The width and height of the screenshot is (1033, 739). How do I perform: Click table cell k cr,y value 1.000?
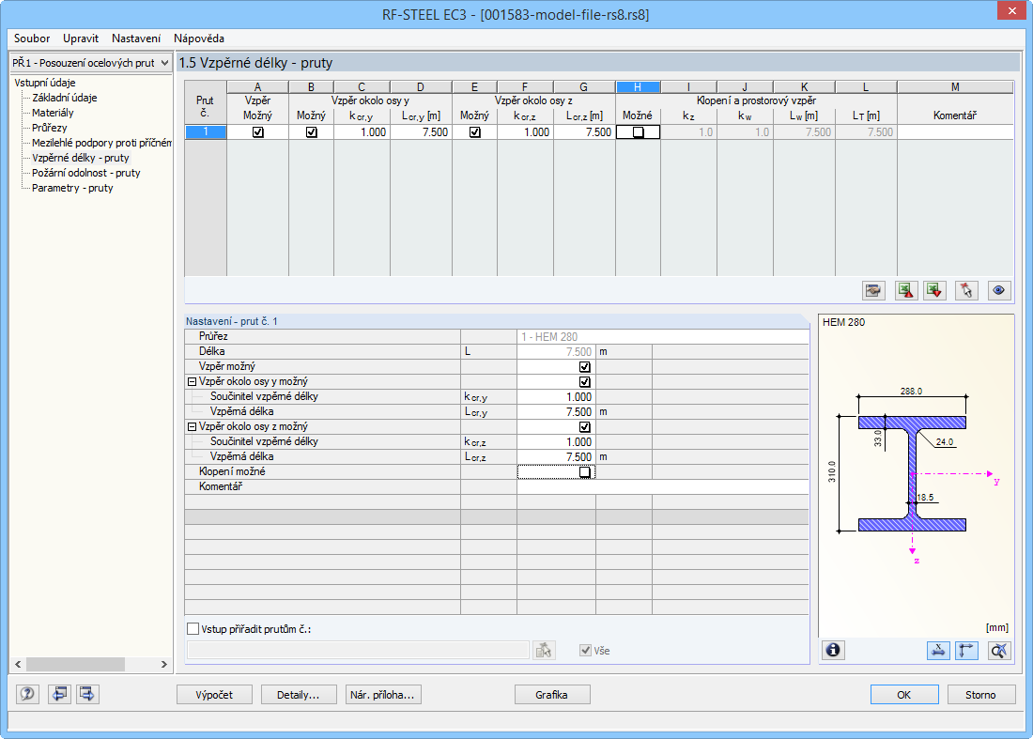(362, 132)
